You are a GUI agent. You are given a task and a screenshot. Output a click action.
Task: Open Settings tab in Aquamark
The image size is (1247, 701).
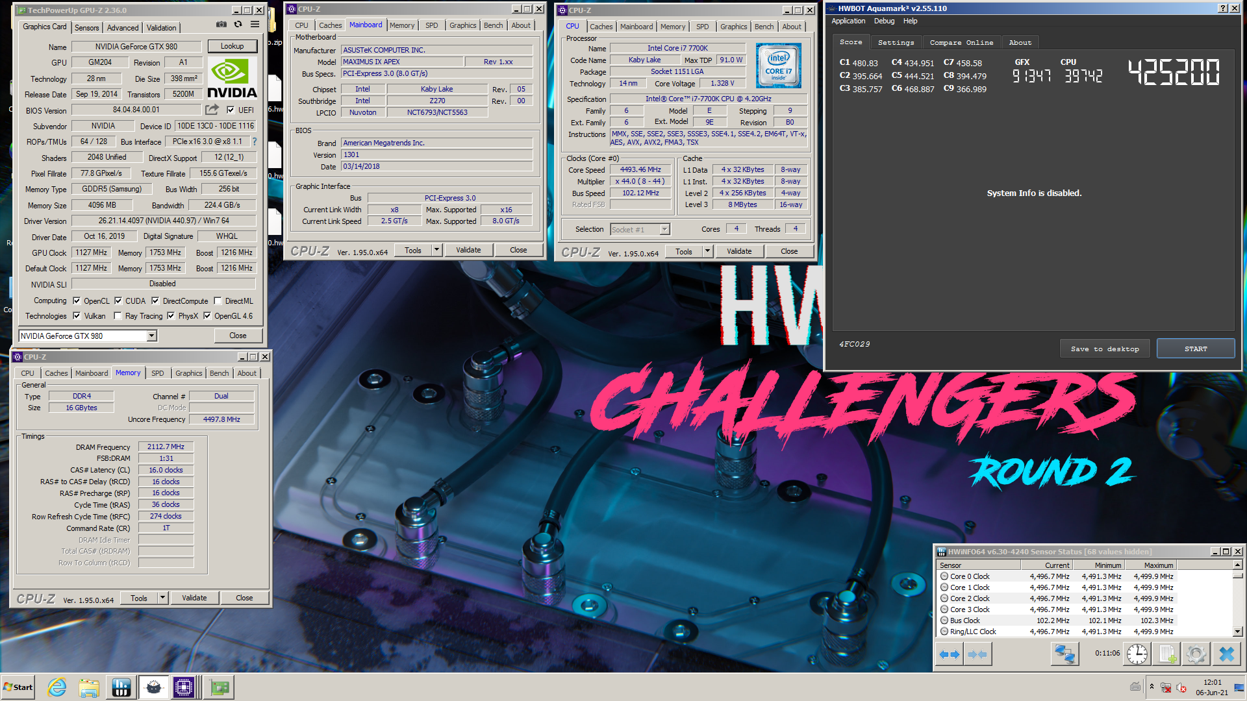896,42
